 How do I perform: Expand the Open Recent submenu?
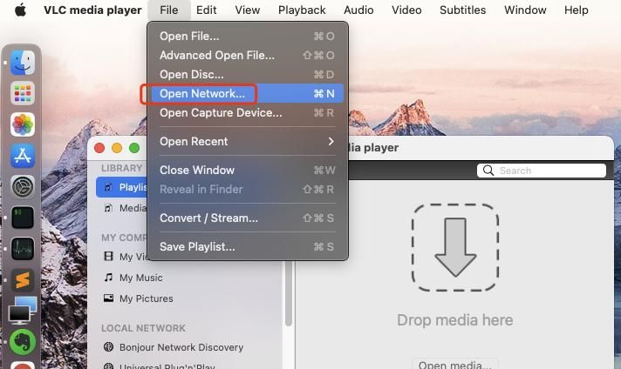247,142
